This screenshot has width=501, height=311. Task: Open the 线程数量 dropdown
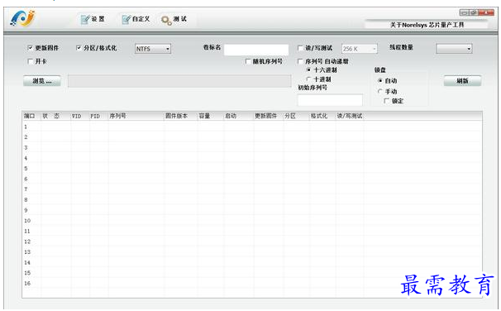(454, 49)
